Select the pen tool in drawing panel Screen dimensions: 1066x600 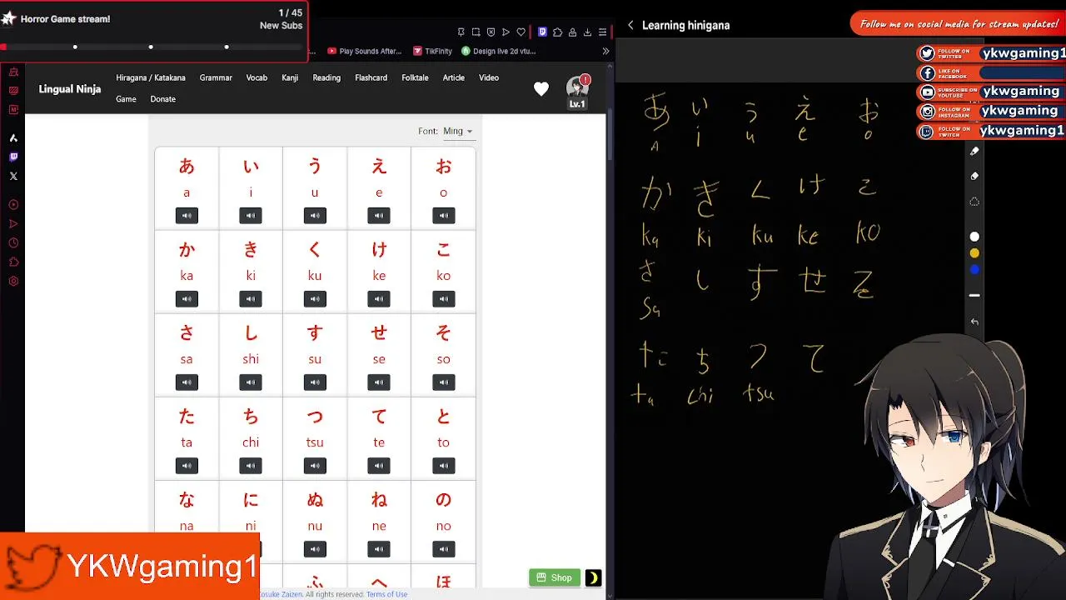click(x=974, y=151)
